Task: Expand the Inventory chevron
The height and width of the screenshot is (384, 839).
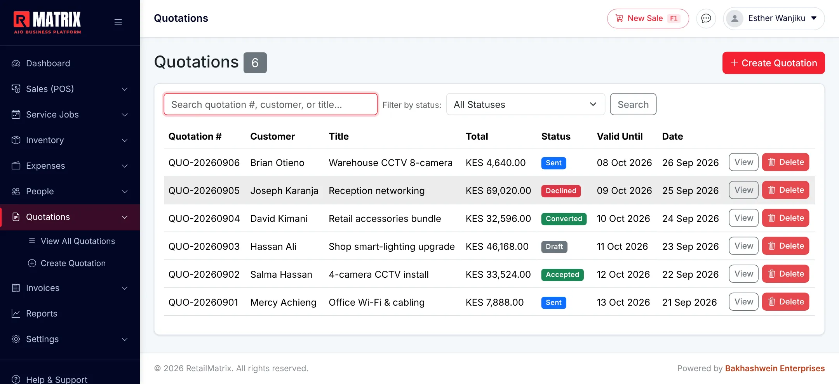Action: 125,140
